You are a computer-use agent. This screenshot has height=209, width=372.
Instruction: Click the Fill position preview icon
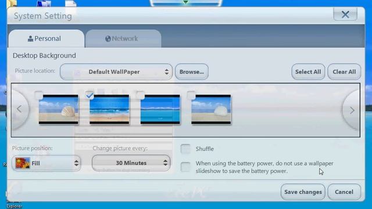(23, 163)
